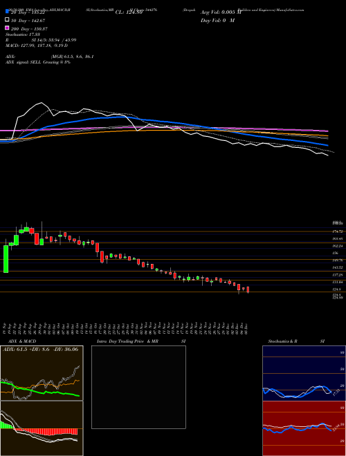
Task: Click the 'Stochastics: 17.33' reading
Action: [x=21, y=35]
